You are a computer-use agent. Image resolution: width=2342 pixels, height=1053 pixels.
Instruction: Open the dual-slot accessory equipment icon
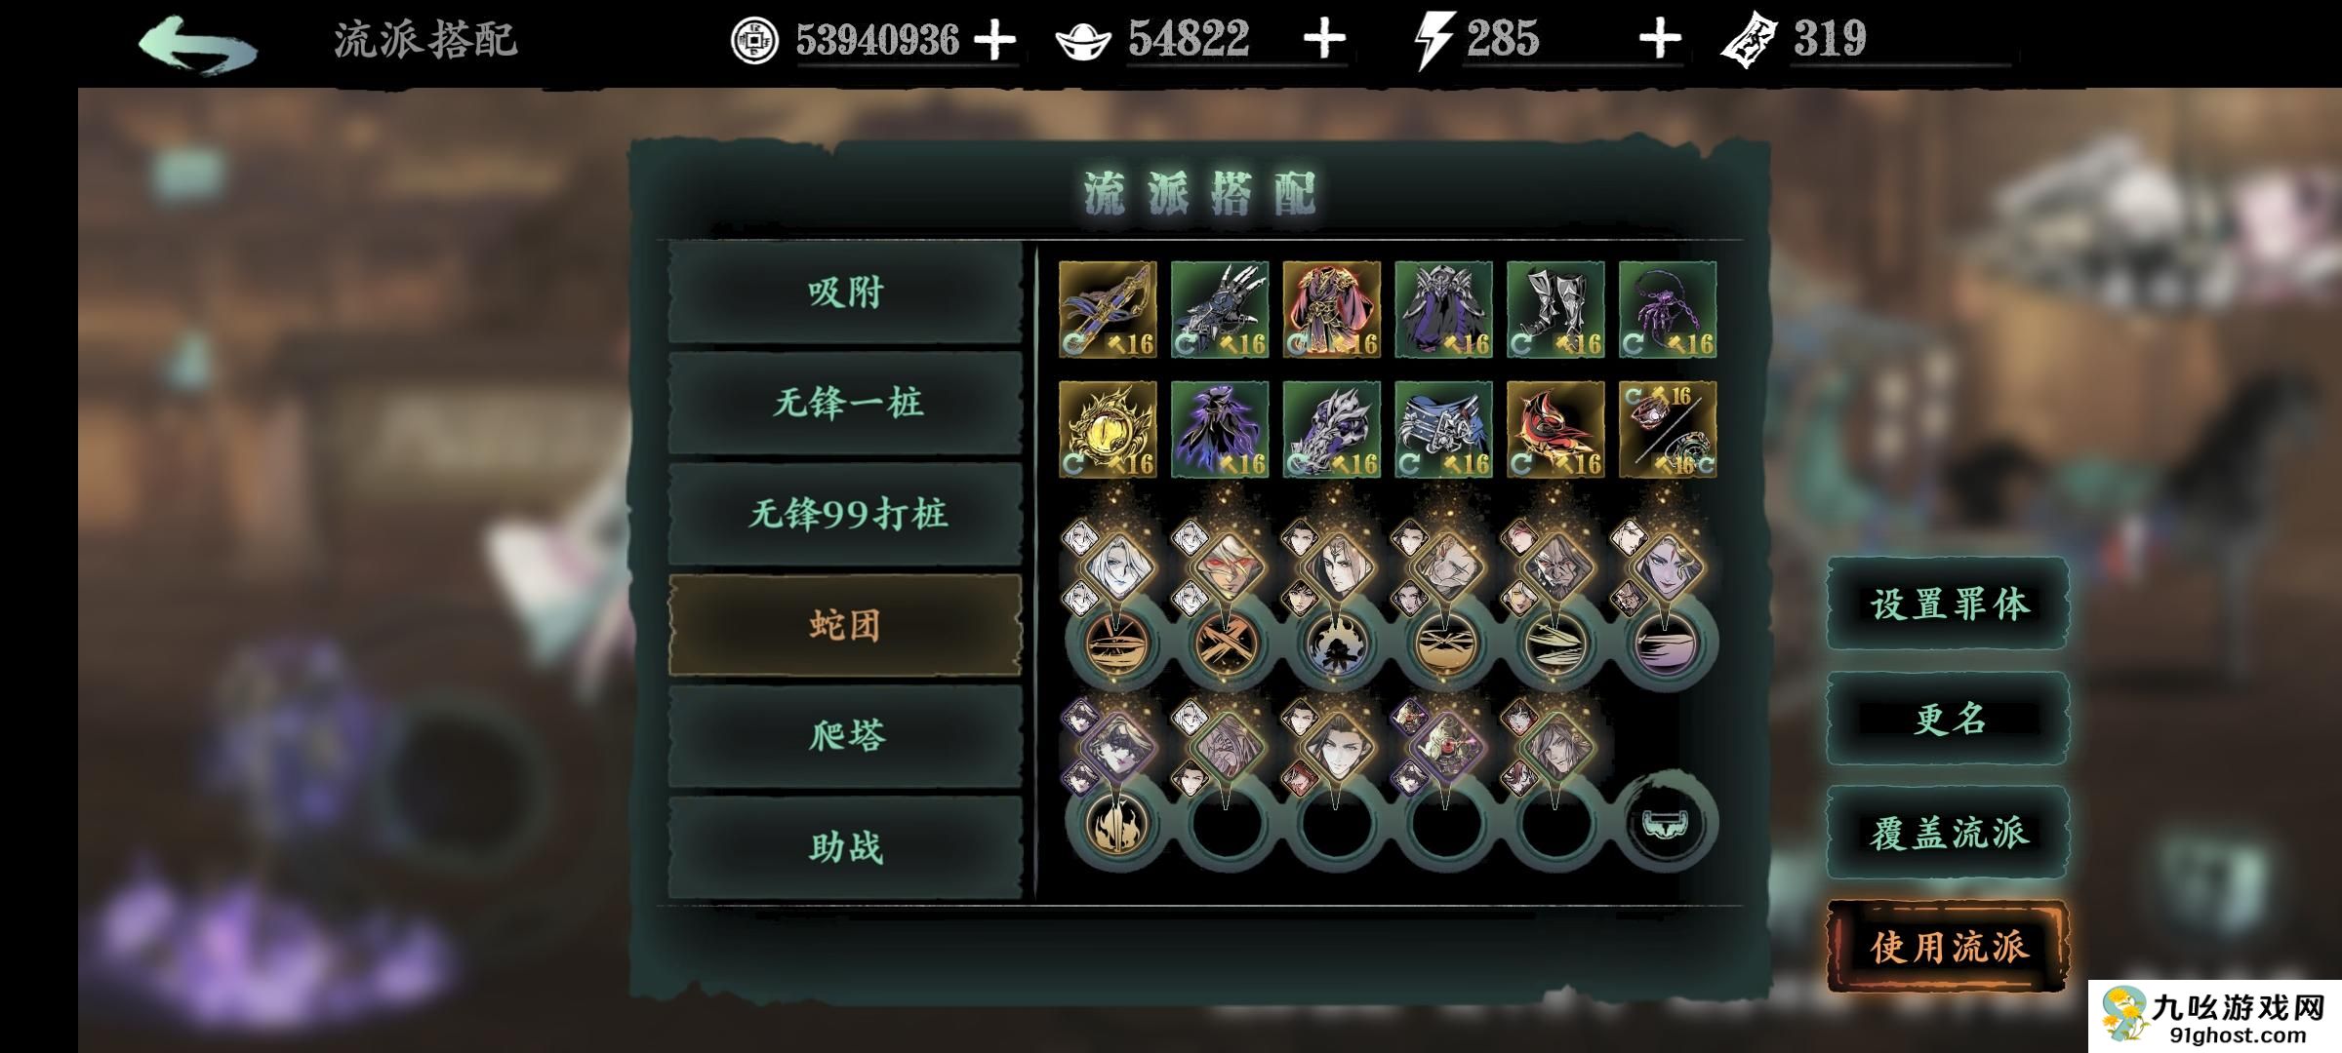1668,430
